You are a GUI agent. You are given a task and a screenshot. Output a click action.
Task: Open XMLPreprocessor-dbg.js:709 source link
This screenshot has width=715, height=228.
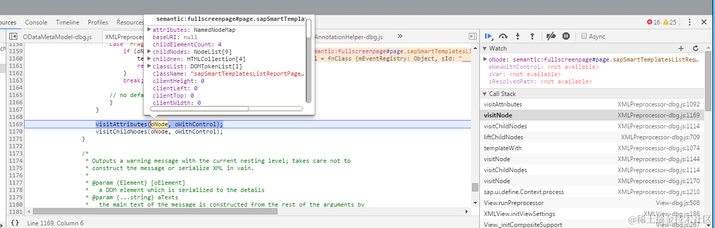[661, 137]
